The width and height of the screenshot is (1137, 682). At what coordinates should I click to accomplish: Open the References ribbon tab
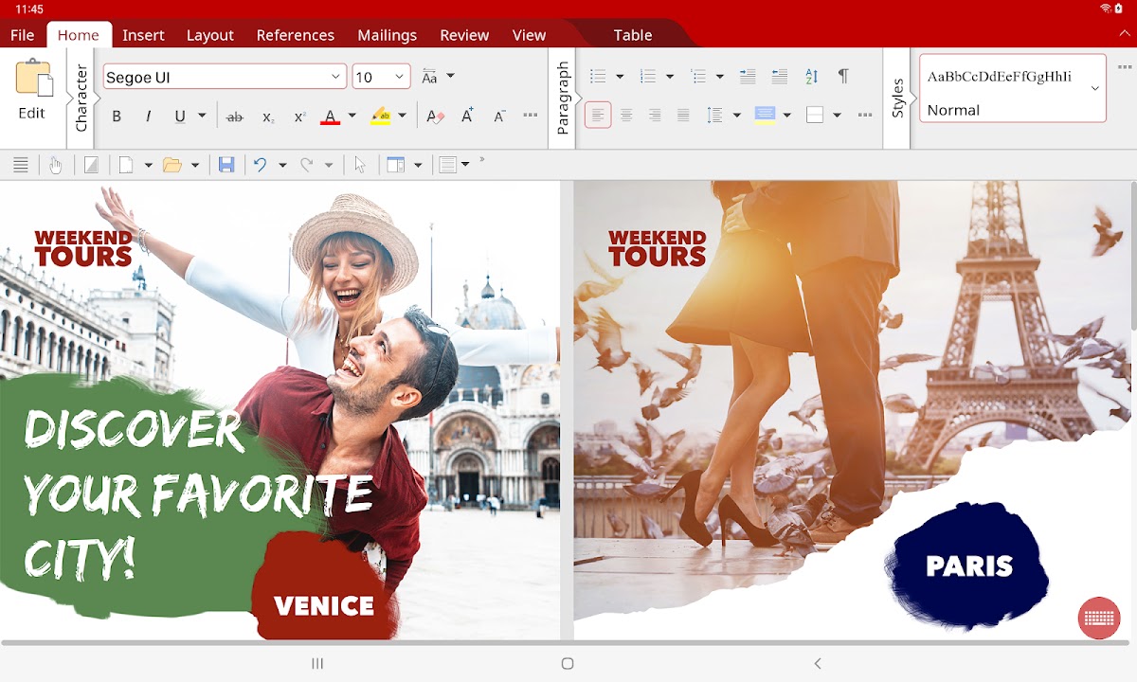click(x=295, y=35)
